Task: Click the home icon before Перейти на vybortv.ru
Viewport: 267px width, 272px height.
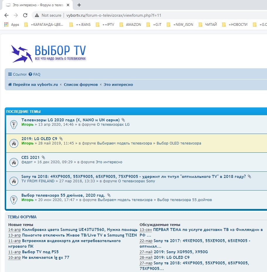Action: pos(10,84)
